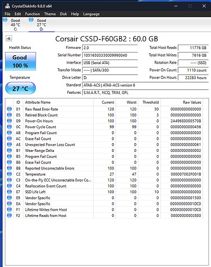The image size is (211, 267).
Task: Click status orb for Raw Read Error Rate
Action: pos(9,109)
